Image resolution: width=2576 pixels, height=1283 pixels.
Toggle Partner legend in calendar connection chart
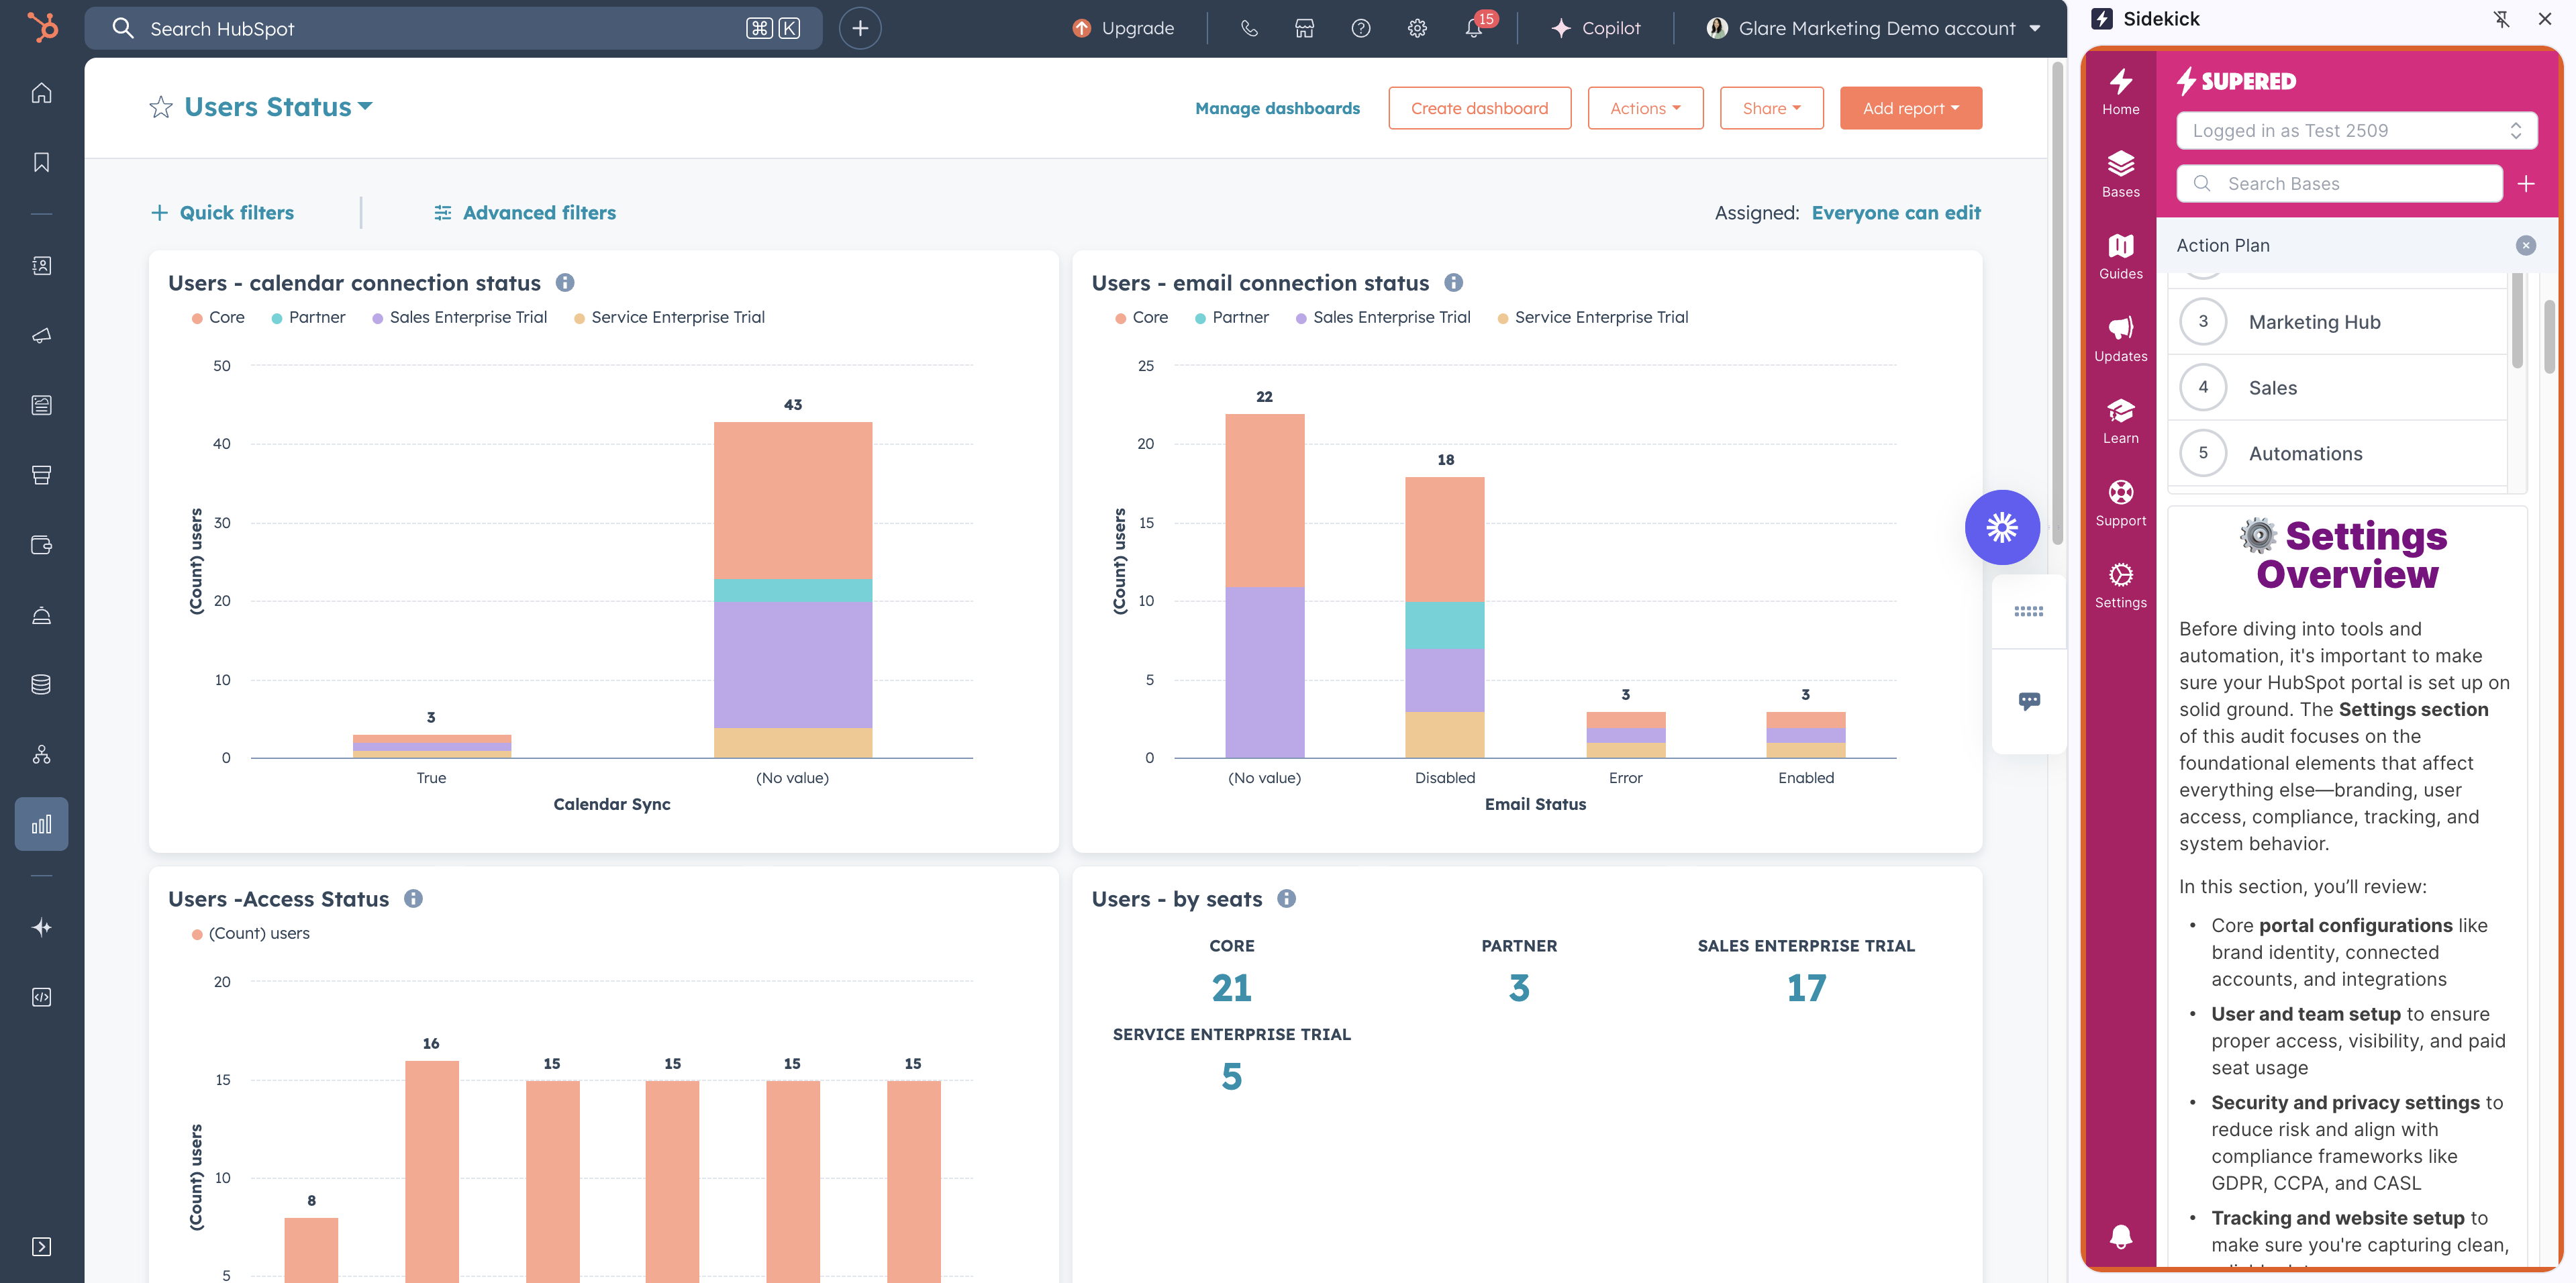point(308,317)
